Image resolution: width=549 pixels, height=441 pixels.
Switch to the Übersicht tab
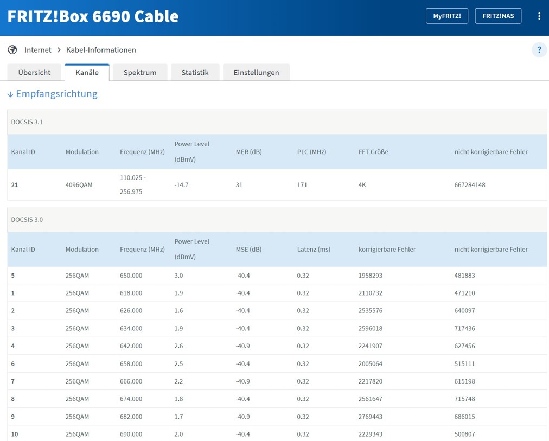point(34,73)
